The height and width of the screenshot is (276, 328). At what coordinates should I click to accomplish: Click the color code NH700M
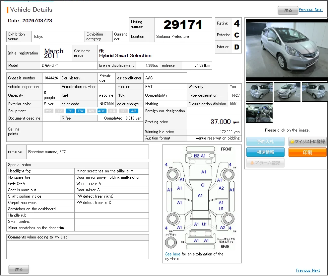pyautogui.click(x=106, y=104)
